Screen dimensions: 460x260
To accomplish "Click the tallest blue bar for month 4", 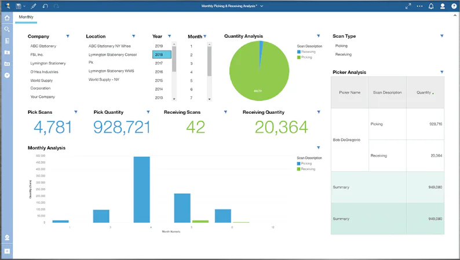I will point(142,190).
